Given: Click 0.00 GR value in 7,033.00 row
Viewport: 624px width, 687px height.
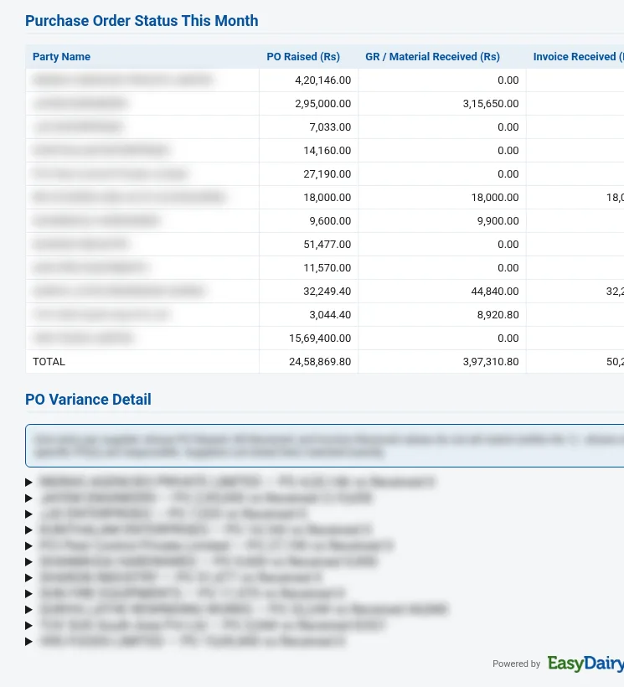Looking at the screenshot, I should 508,127.
